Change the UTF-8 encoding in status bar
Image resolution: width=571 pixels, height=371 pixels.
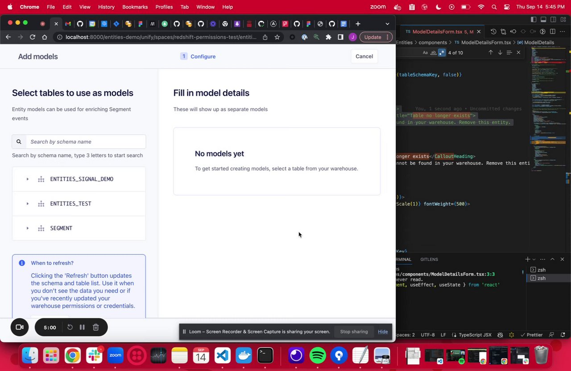427,335
